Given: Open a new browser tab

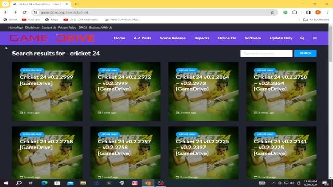Looking at the screenshot, I should coord(76,4).
